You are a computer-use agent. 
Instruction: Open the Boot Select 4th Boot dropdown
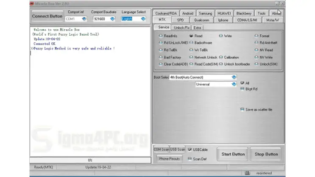click(234, 77)
